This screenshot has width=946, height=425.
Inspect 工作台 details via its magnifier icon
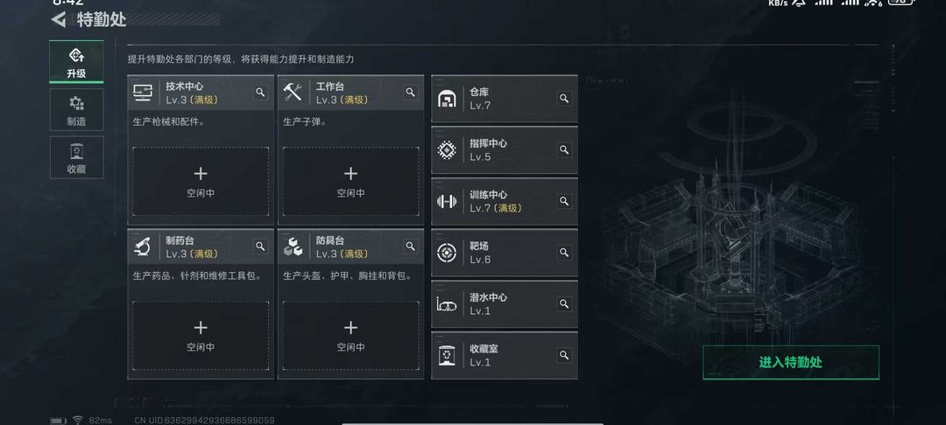[410, 92]
